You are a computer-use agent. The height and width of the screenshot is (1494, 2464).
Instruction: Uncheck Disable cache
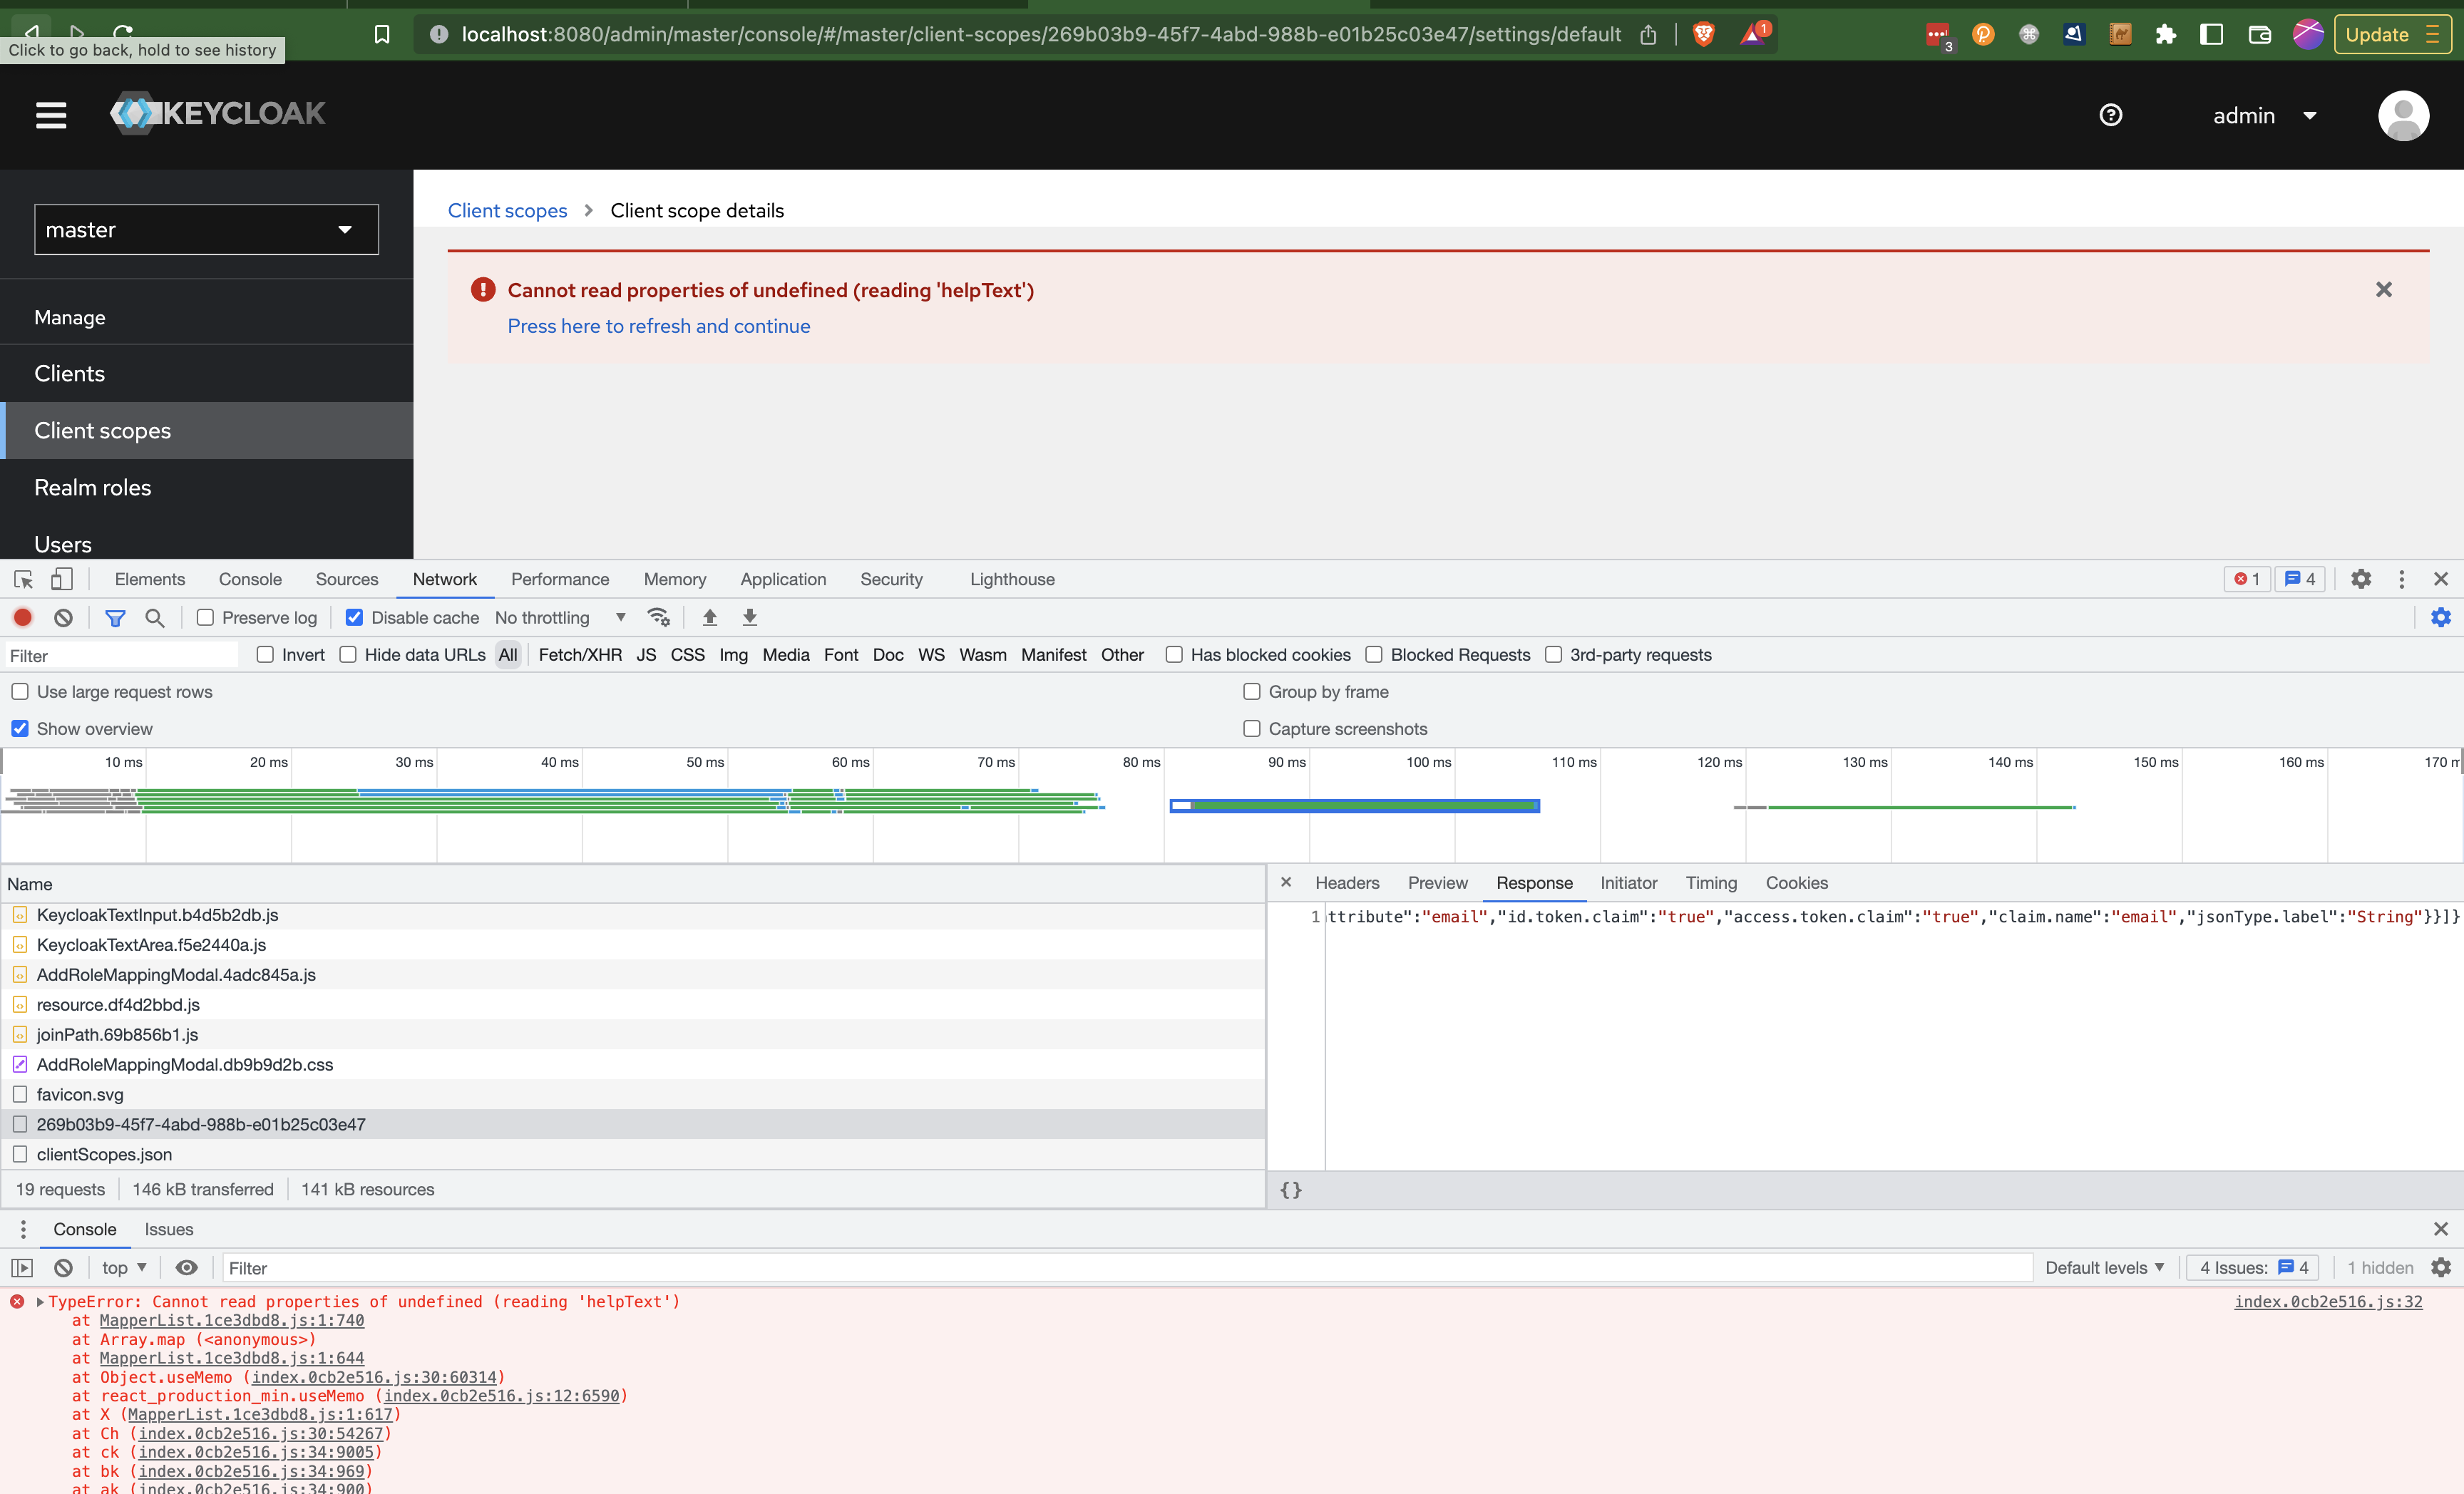[x=355, y=617]
